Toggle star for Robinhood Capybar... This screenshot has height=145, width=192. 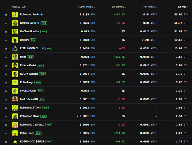pyautogui.click(x=6, y=125)
